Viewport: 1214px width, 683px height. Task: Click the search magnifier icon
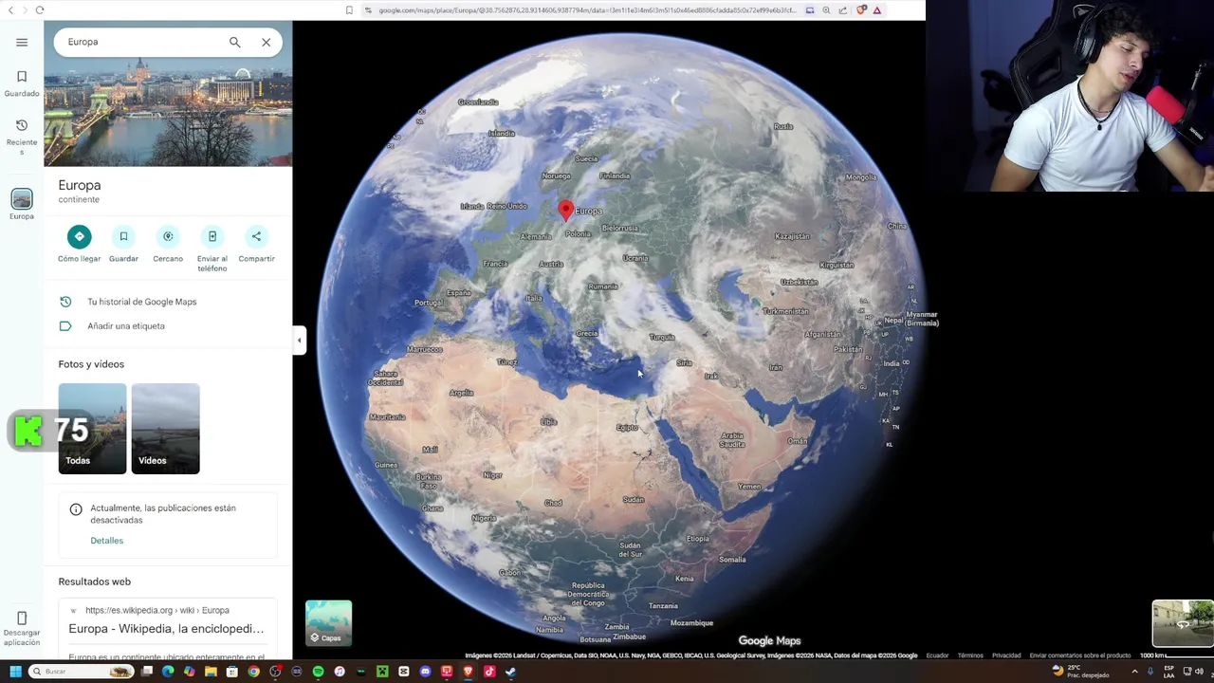234,42
